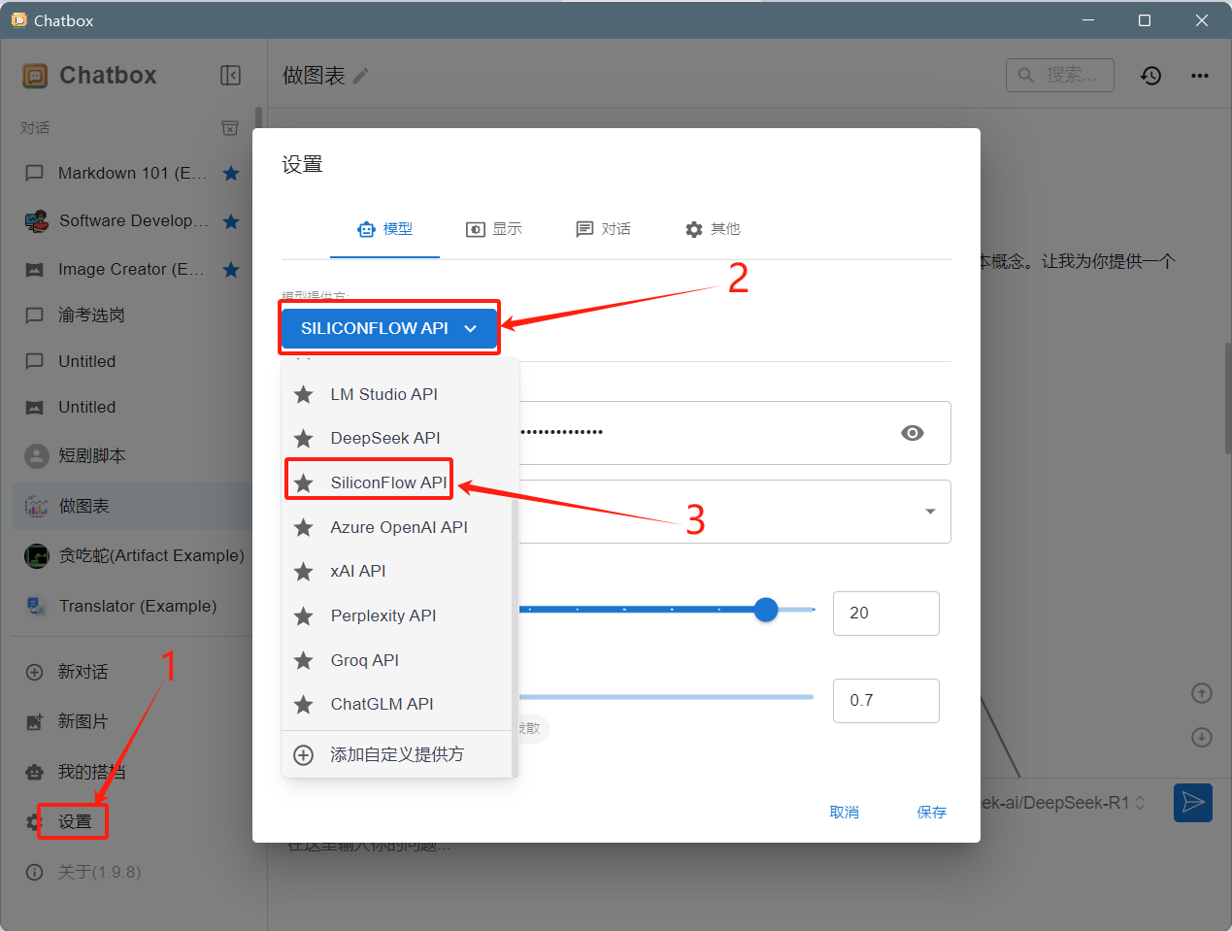Image resolution: width=1232 pixels, height=931 pixels.
Task: Open conversation history clock icon
Action: pos(1151,75)
